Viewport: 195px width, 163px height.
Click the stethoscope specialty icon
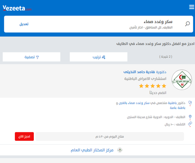(x=190, y=103)
